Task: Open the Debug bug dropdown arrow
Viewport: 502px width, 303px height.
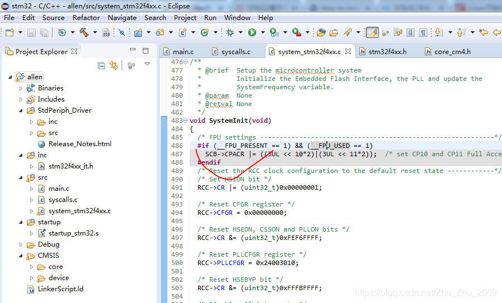Action: pos(240,32)
